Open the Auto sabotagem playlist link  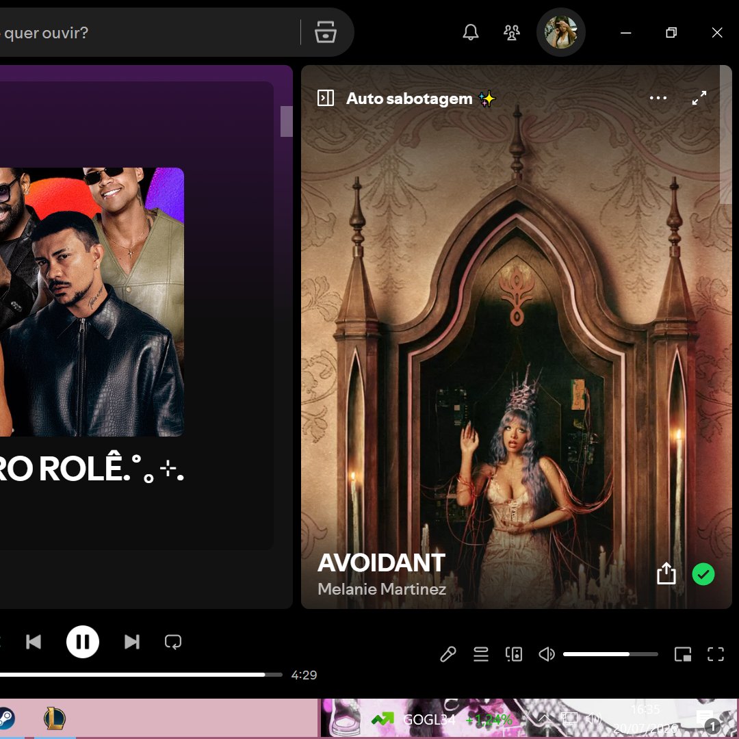click(x=420, y=99)
